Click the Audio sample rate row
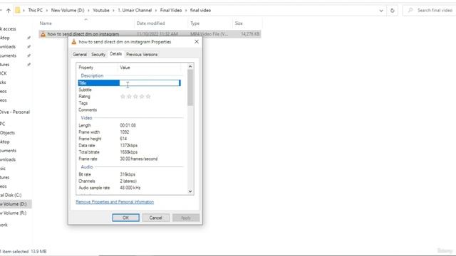Screen dimensions: 456x256 point(130,188)
